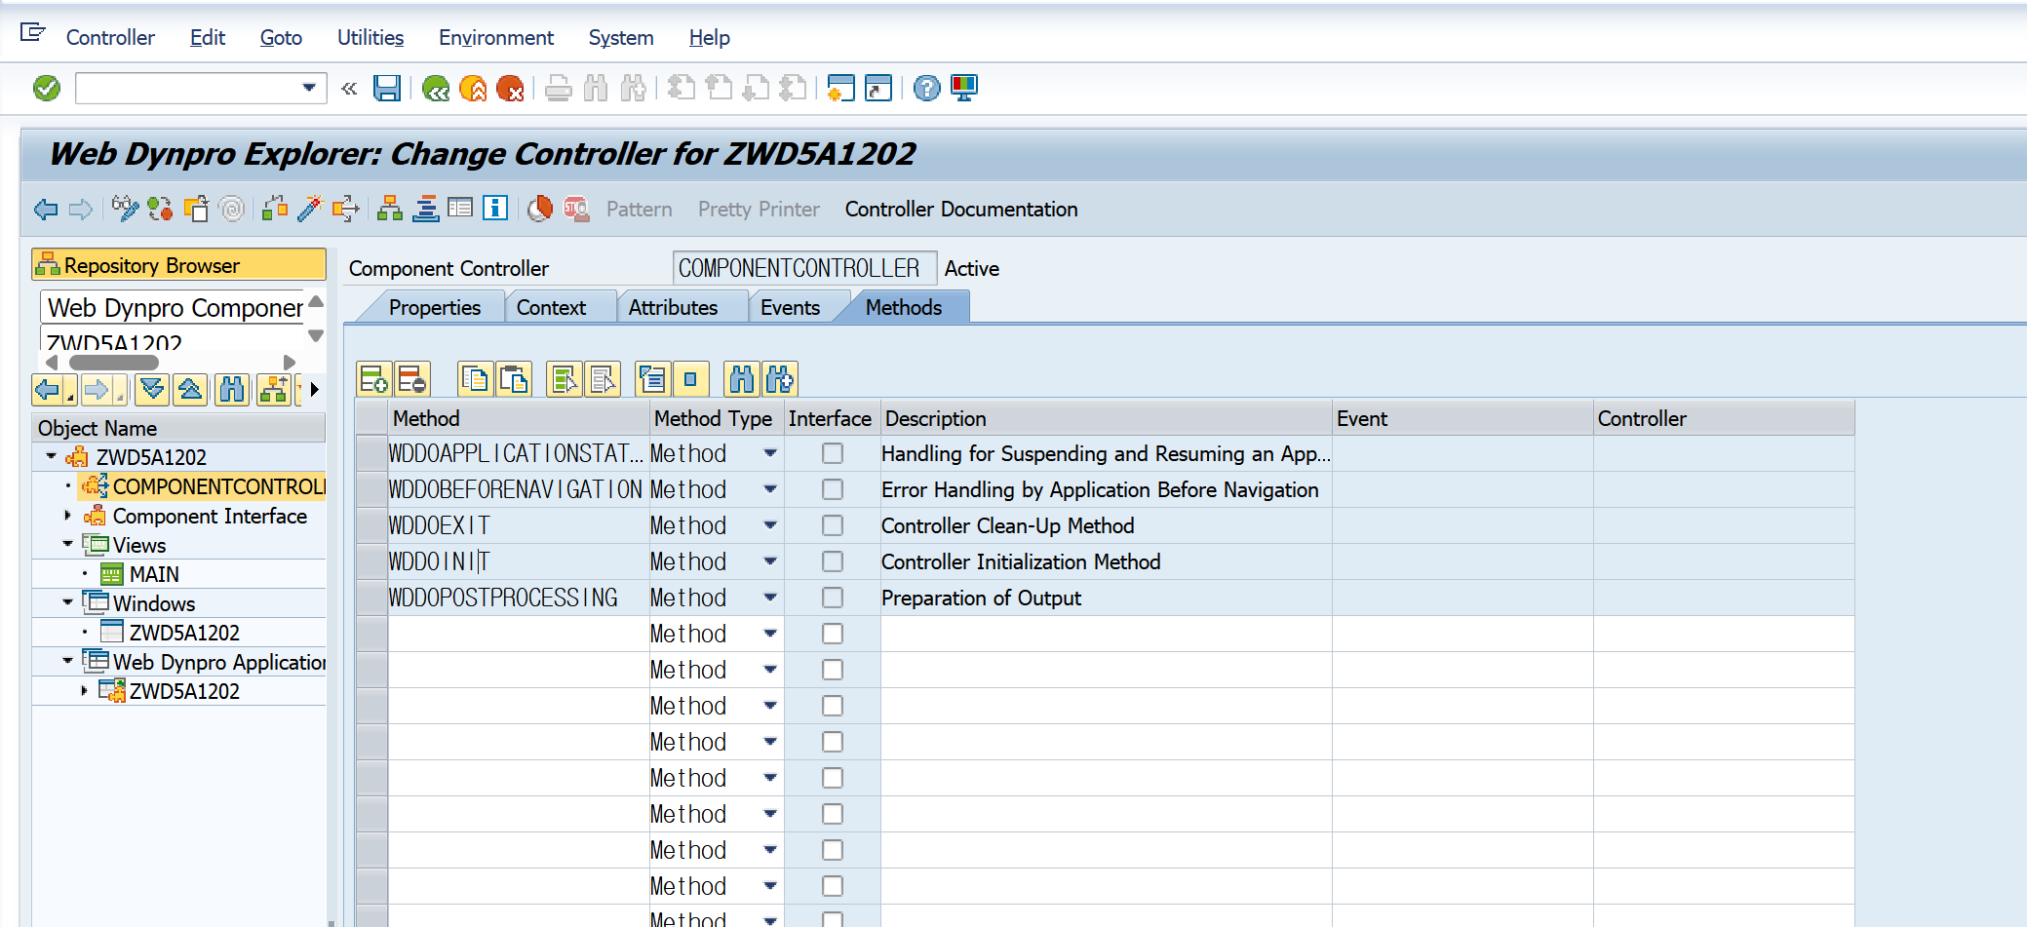Image resolution: width=2027 pixels, height=927 pixels.
Task: Click the horizontal scrollbar under ZWD5A1202 field
Action: (113, 363)
